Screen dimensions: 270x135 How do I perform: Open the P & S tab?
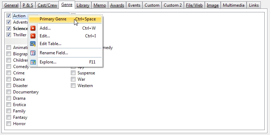point(28,5)
